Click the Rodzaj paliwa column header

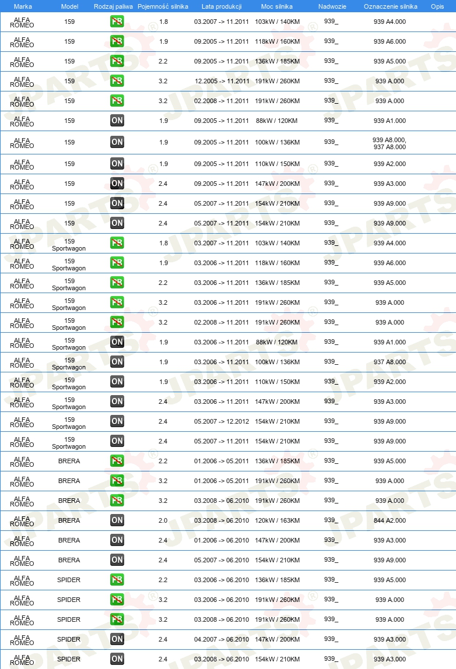[x=113, y=6]
